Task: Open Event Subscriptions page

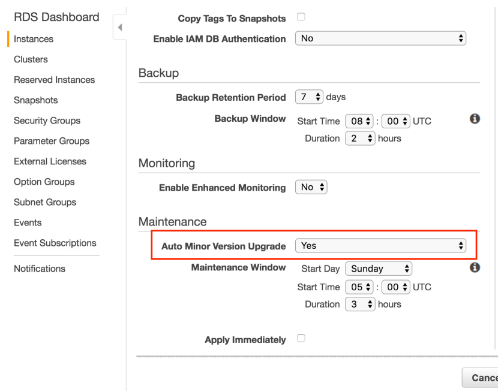Action: click(x=55, y=243)
